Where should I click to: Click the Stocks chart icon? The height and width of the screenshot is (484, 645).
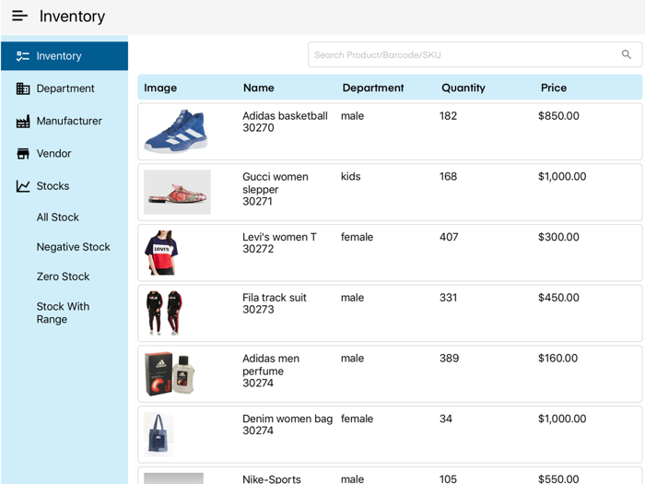click(23, 186)
